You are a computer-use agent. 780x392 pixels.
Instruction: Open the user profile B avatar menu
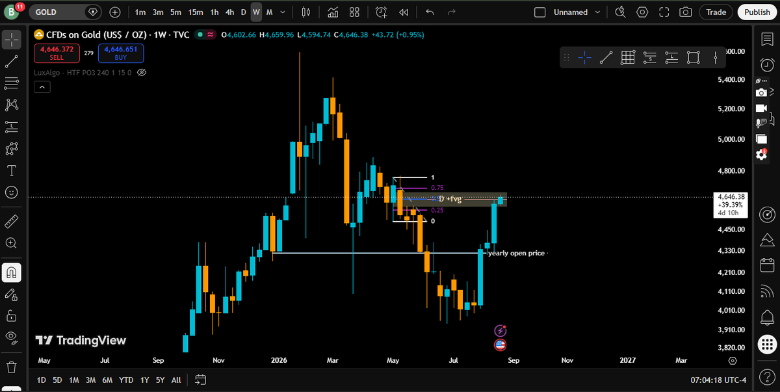coord(13,12)
